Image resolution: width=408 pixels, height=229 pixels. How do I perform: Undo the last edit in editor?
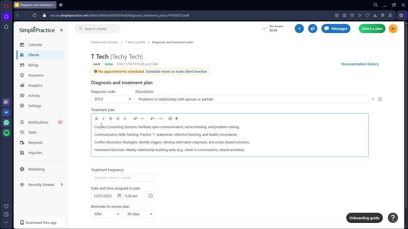tap(153, 119)
